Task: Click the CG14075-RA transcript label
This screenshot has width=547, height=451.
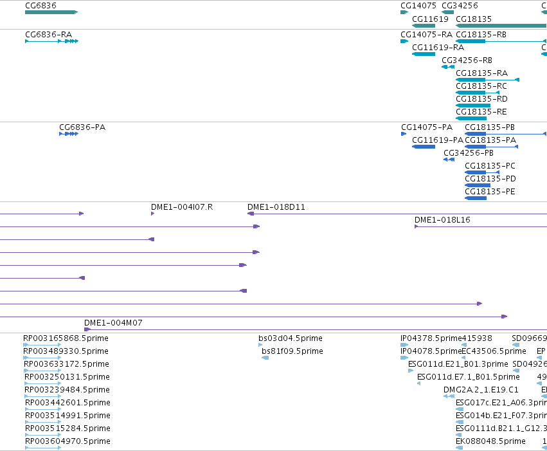Action: point(426,35)
